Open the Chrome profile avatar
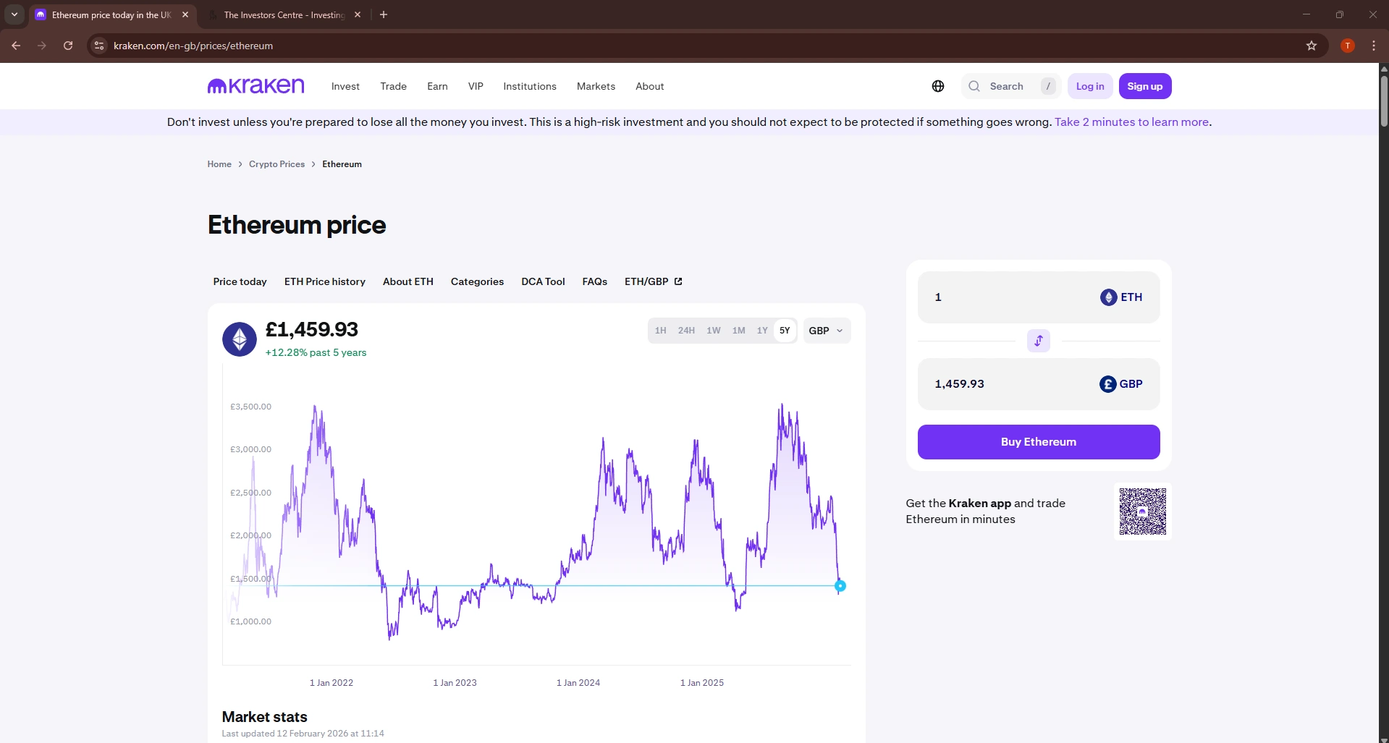Image resolution: width=1389 pixels, height=743 pixels. pyautogui.click(x=1347, y=46)
